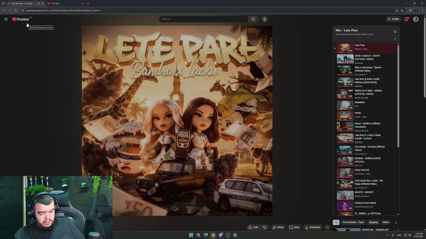Play GRŠE X MIACH - SANTE from the mix
426x239 pixels.
[x=365, y=59]
